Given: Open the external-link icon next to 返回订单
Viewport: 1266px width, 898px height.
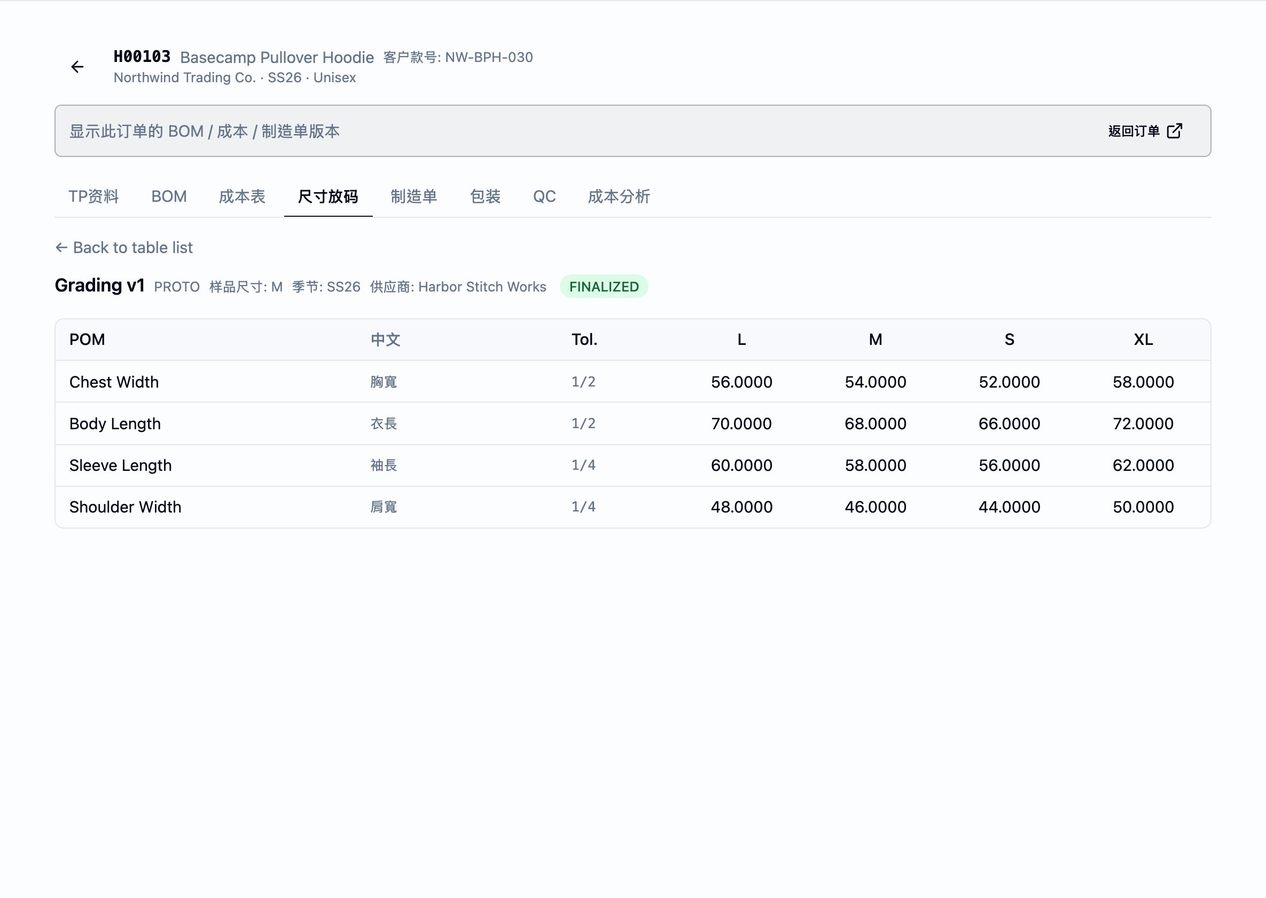Looking at the screenshot, I should click(1174, 131).
